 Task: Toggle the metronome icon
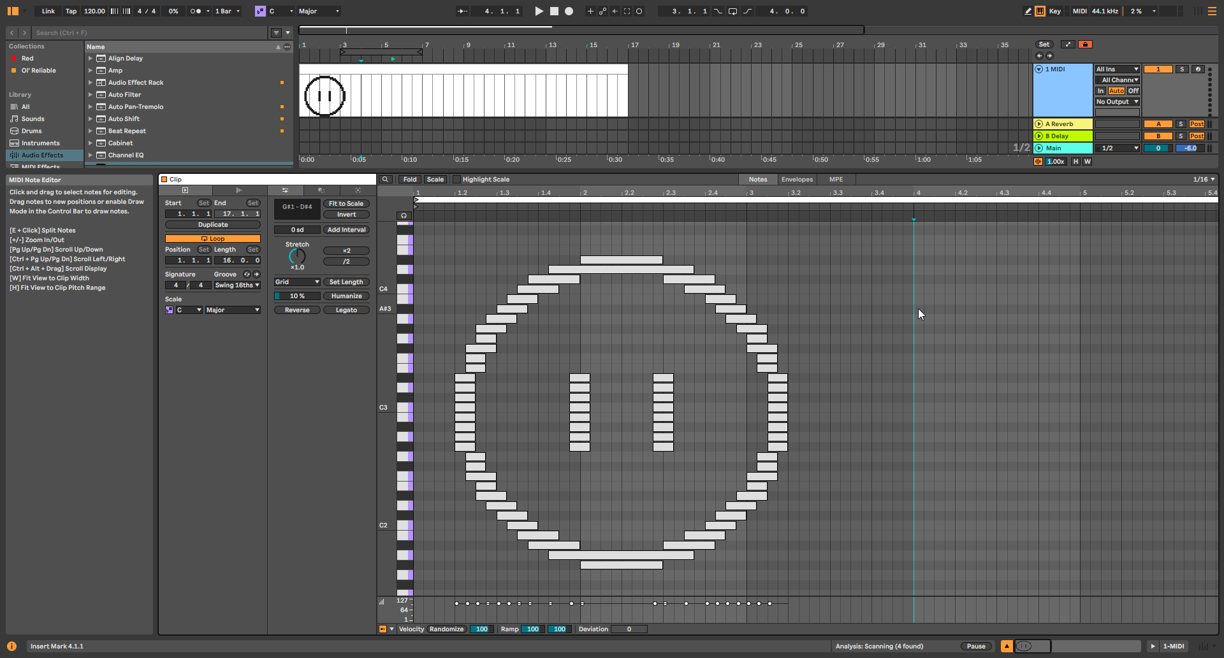(195, 11)
